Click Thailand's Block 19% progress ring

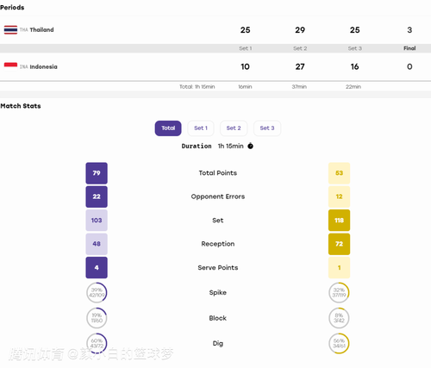97,318
